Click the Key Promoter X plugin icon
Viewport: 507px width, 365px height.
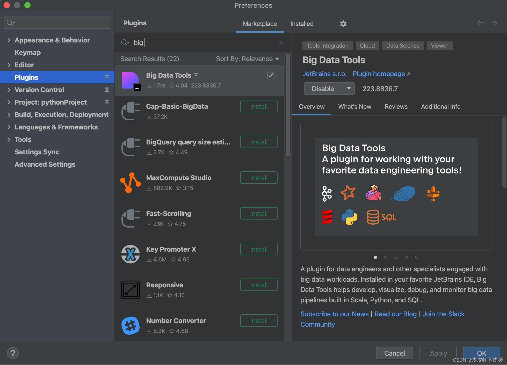[x=131, y=254]
